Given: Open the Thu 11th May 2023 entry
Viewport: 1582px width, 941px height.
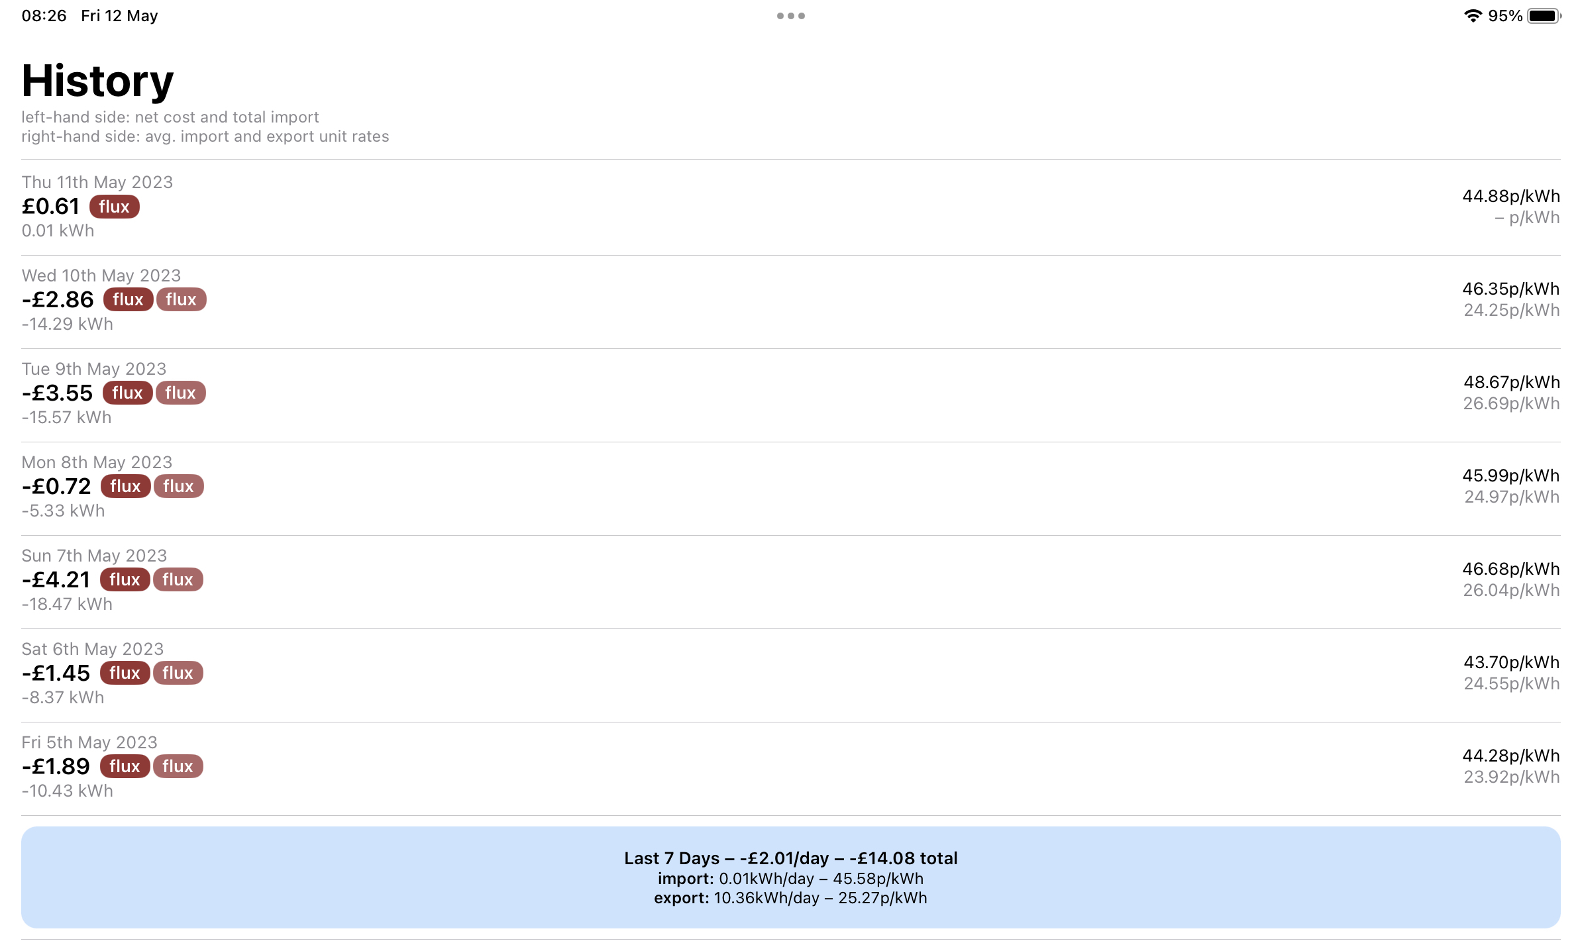Looking at the screenshot, I should coord(791,207).
